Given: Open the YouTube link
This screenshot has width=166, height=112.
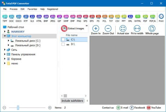Looking at the screenshot, I should [x=154, y=108].
